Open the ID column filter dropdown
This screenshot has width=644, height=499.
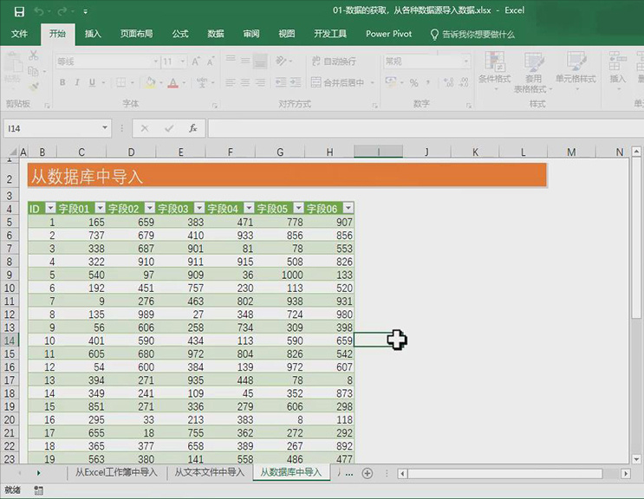pos(50,208)
